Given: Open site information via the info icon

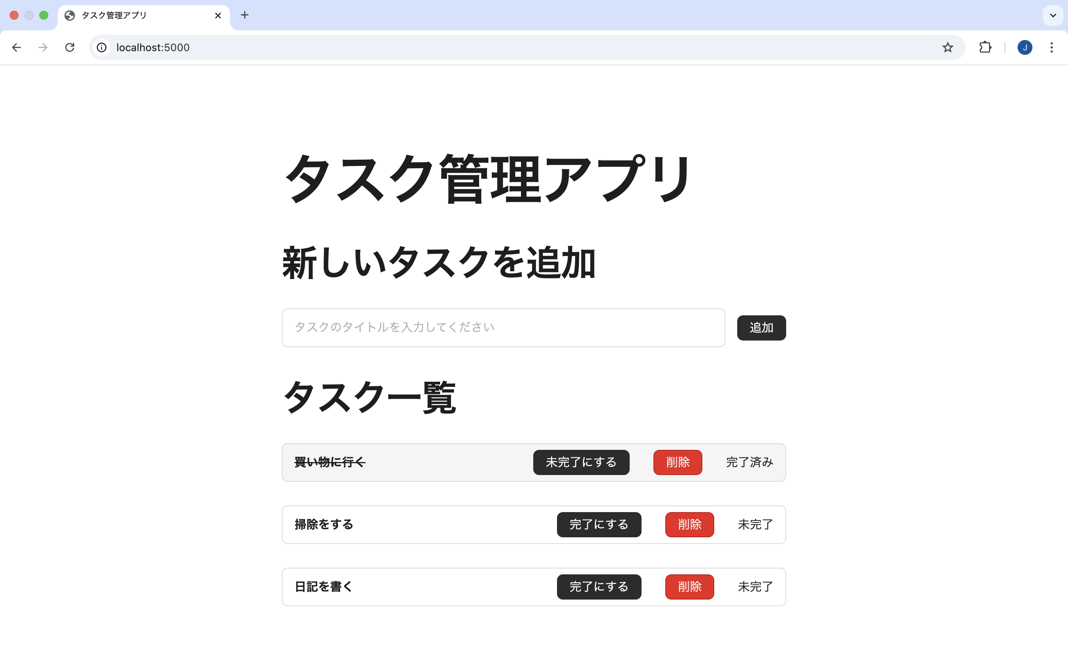Looking at the screenshot, I should click(101, 47).
